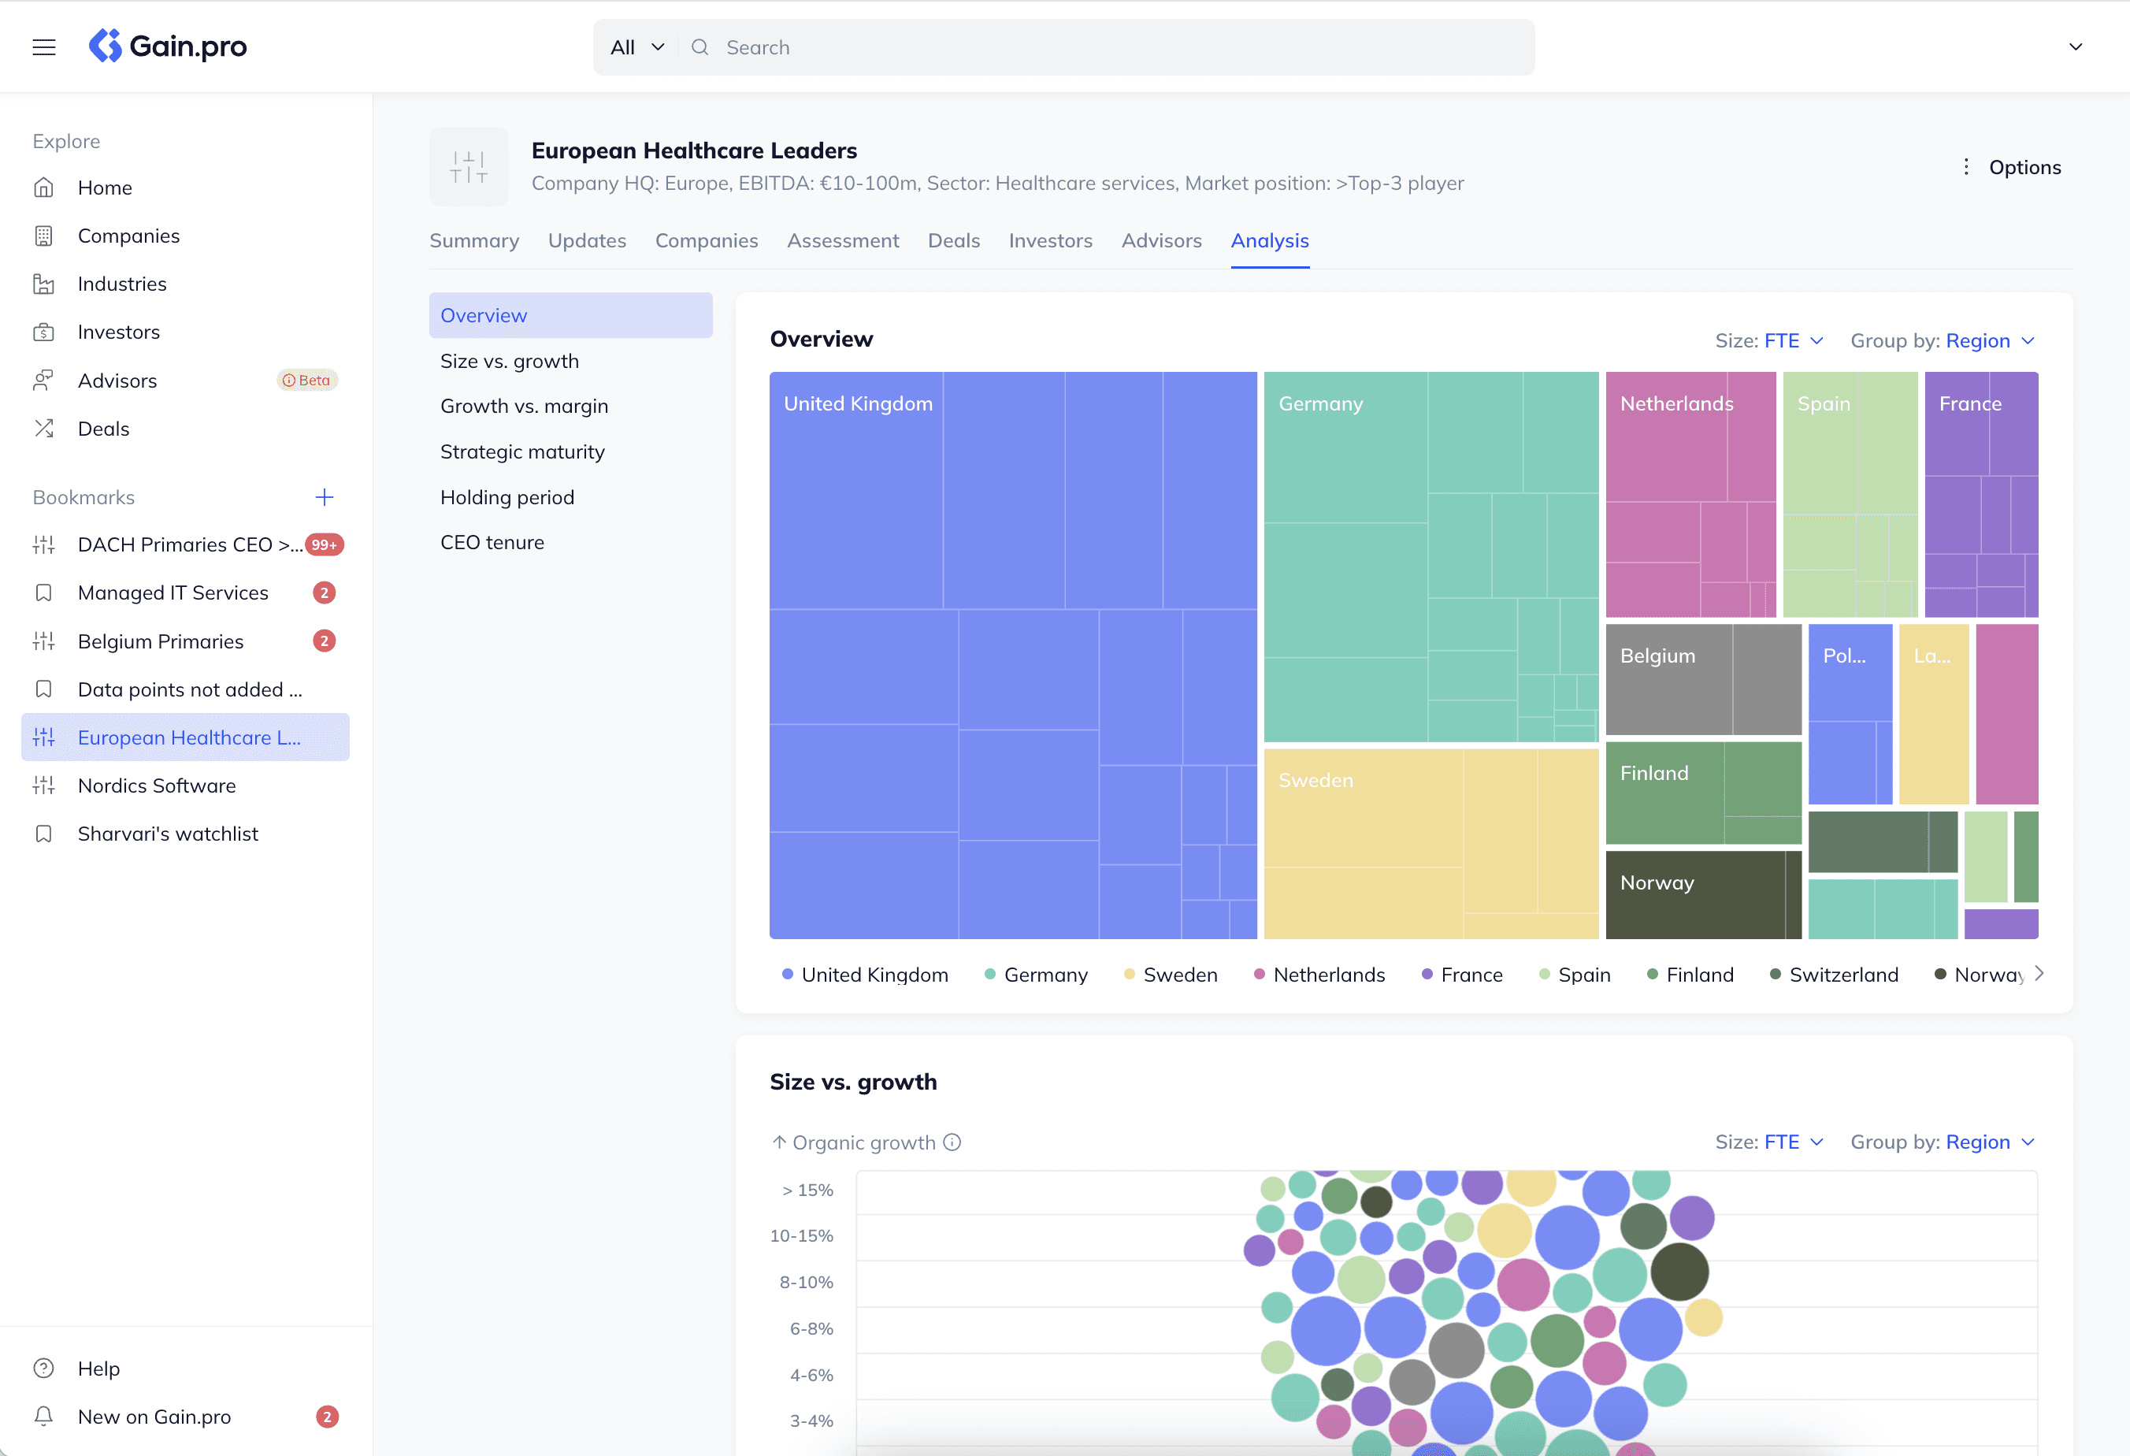Click the Industries factory icon

coord(44,284)
